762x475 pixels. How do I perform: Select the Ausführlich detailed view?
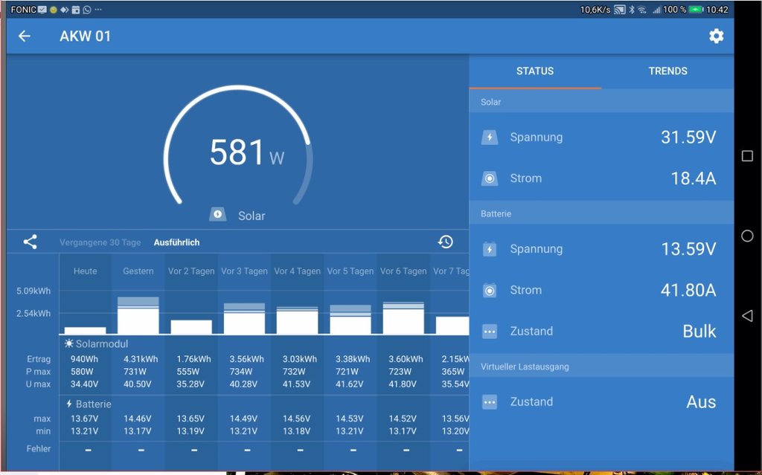coord(176,242)
